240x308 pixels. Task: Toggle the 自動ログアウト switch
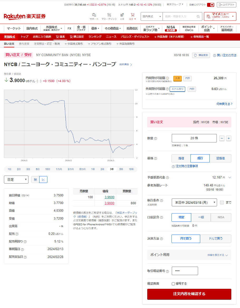coord(210,5)
